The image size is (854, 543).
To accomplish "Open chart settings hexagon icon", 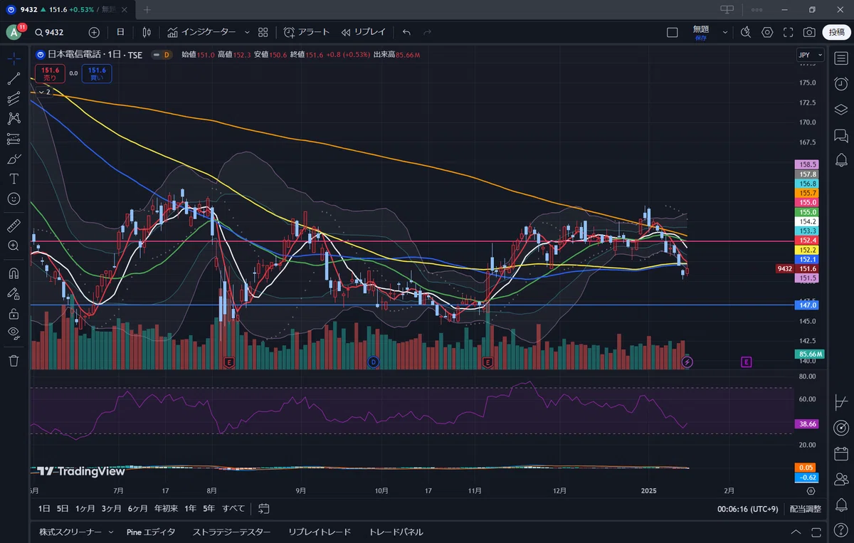I will pos(767,32).
